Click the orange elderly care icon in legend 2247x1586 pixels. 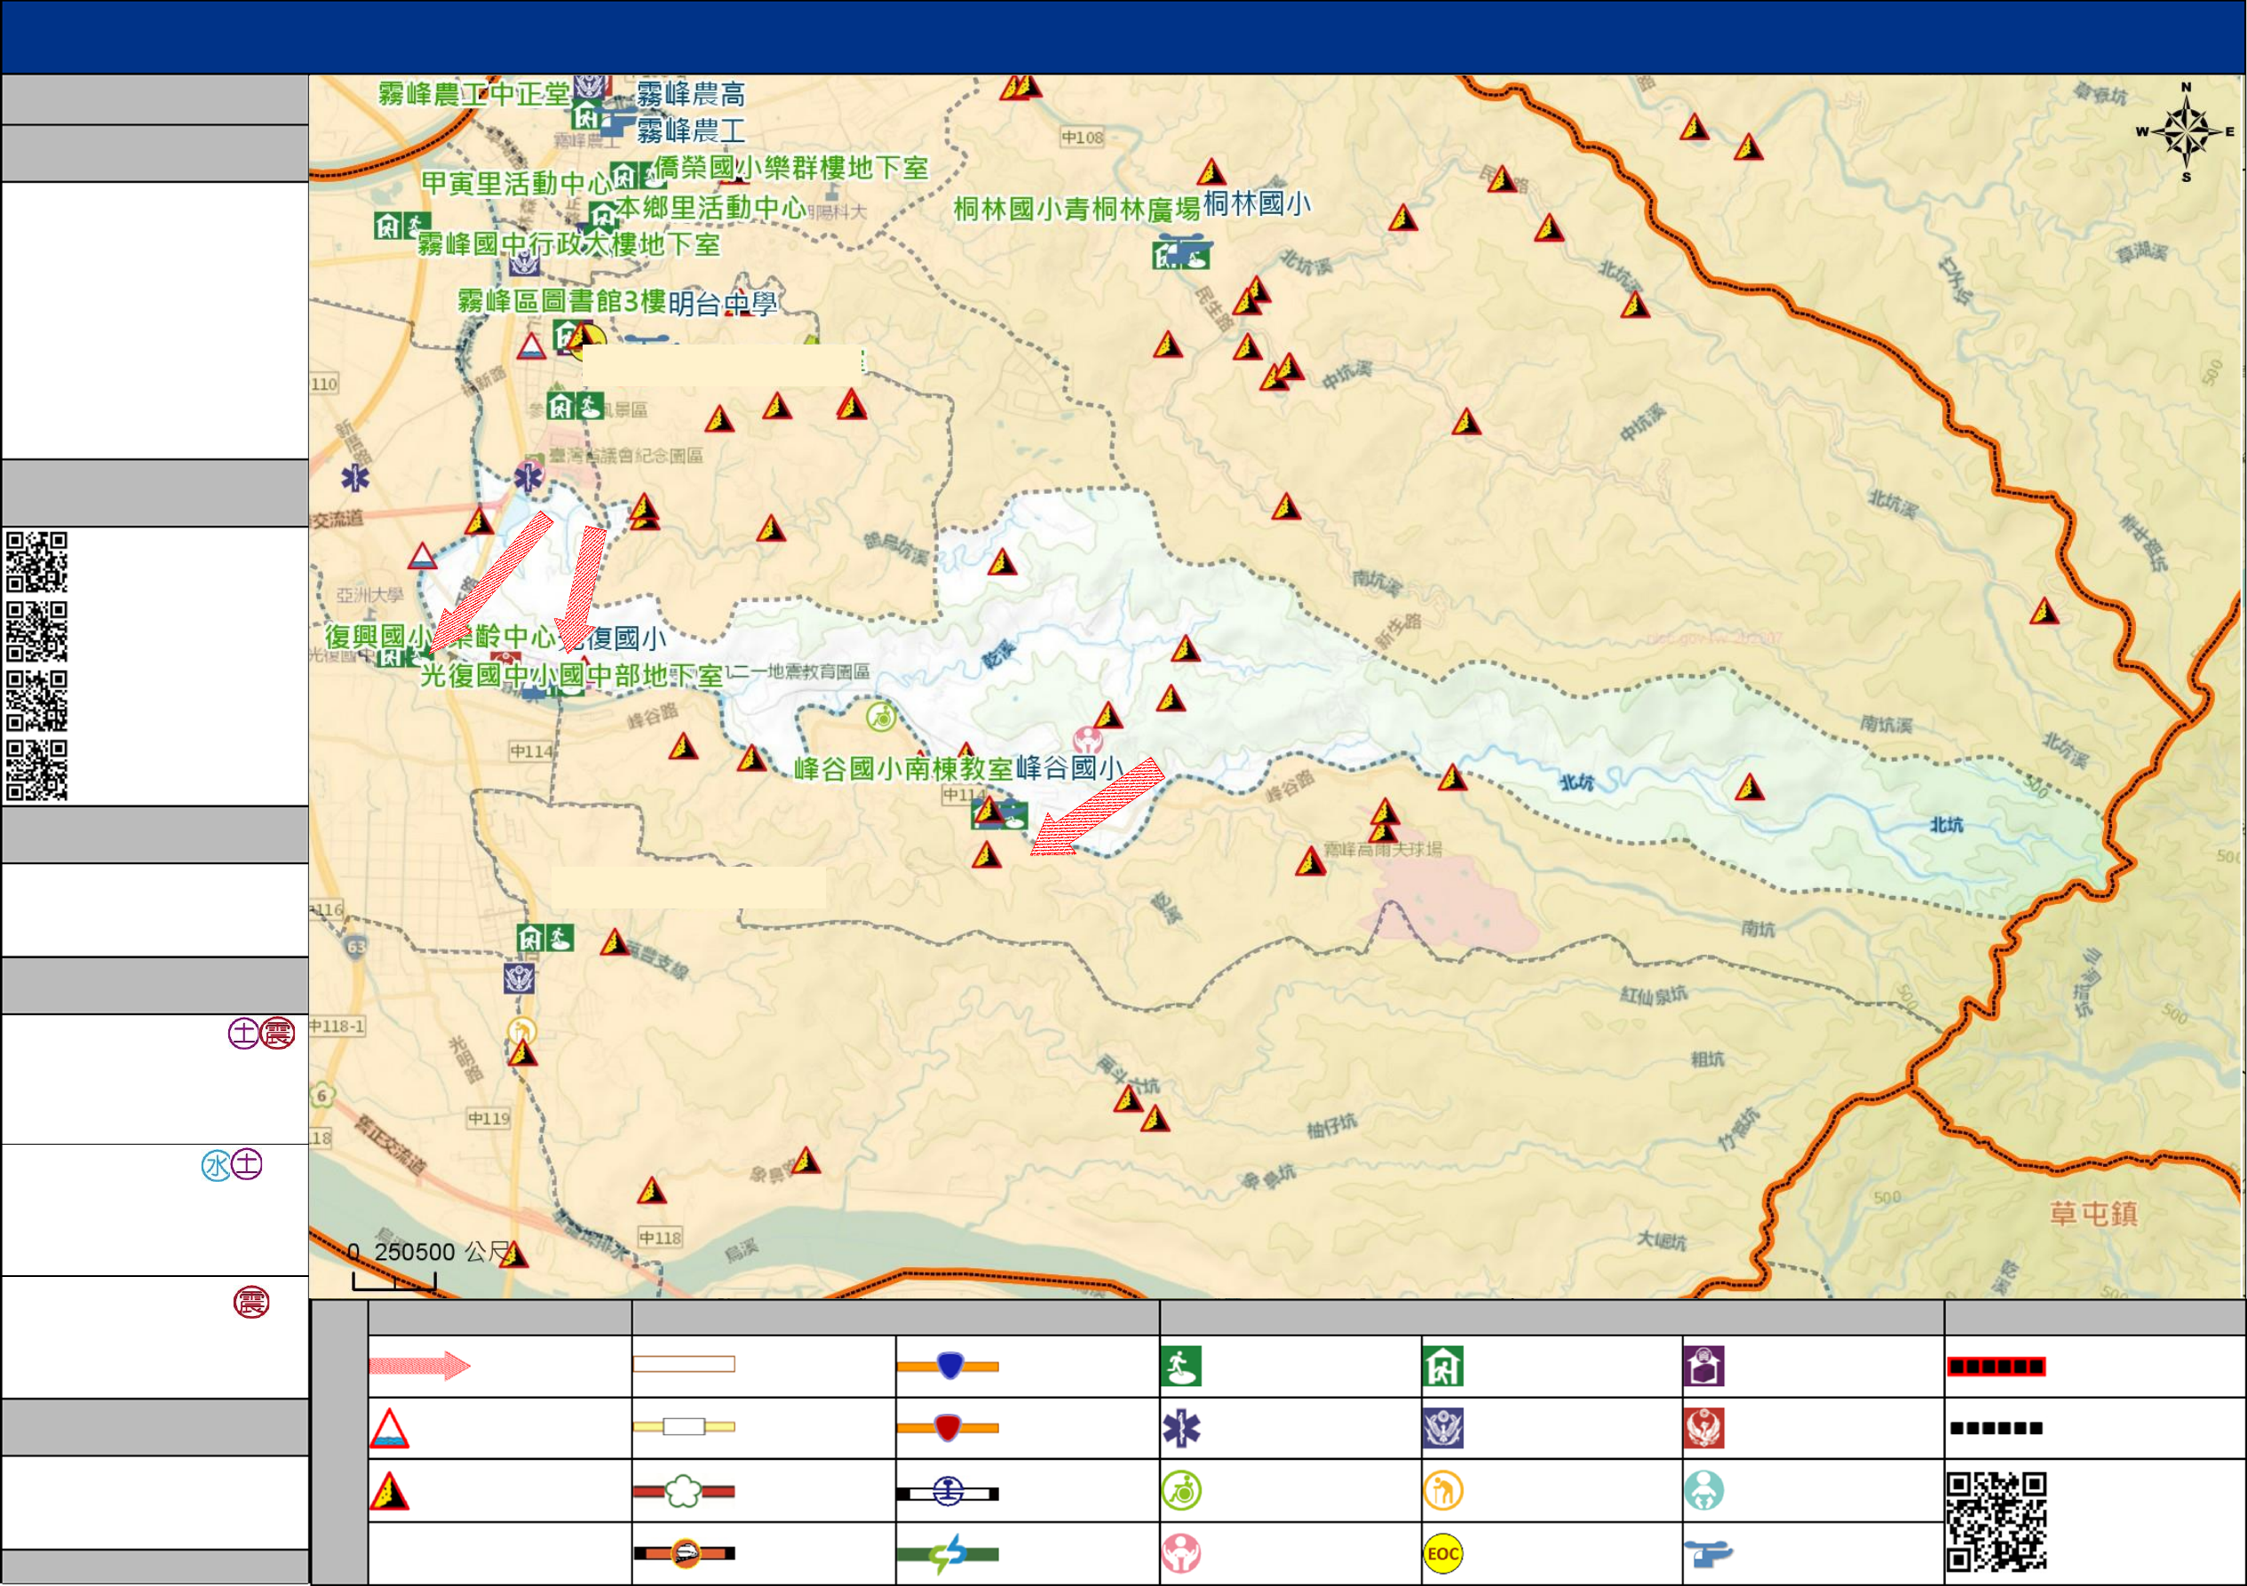tap(1443, 1491)
